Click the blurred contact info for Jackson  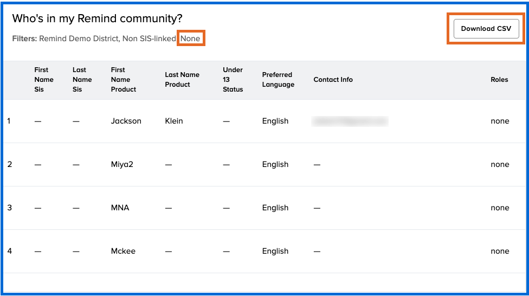(350, 121)
